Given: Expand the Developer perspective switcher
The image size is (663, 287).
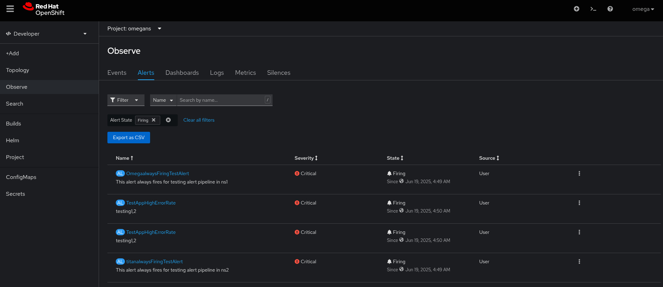Looking at the screenshot, I should click(x=46, y=34).
